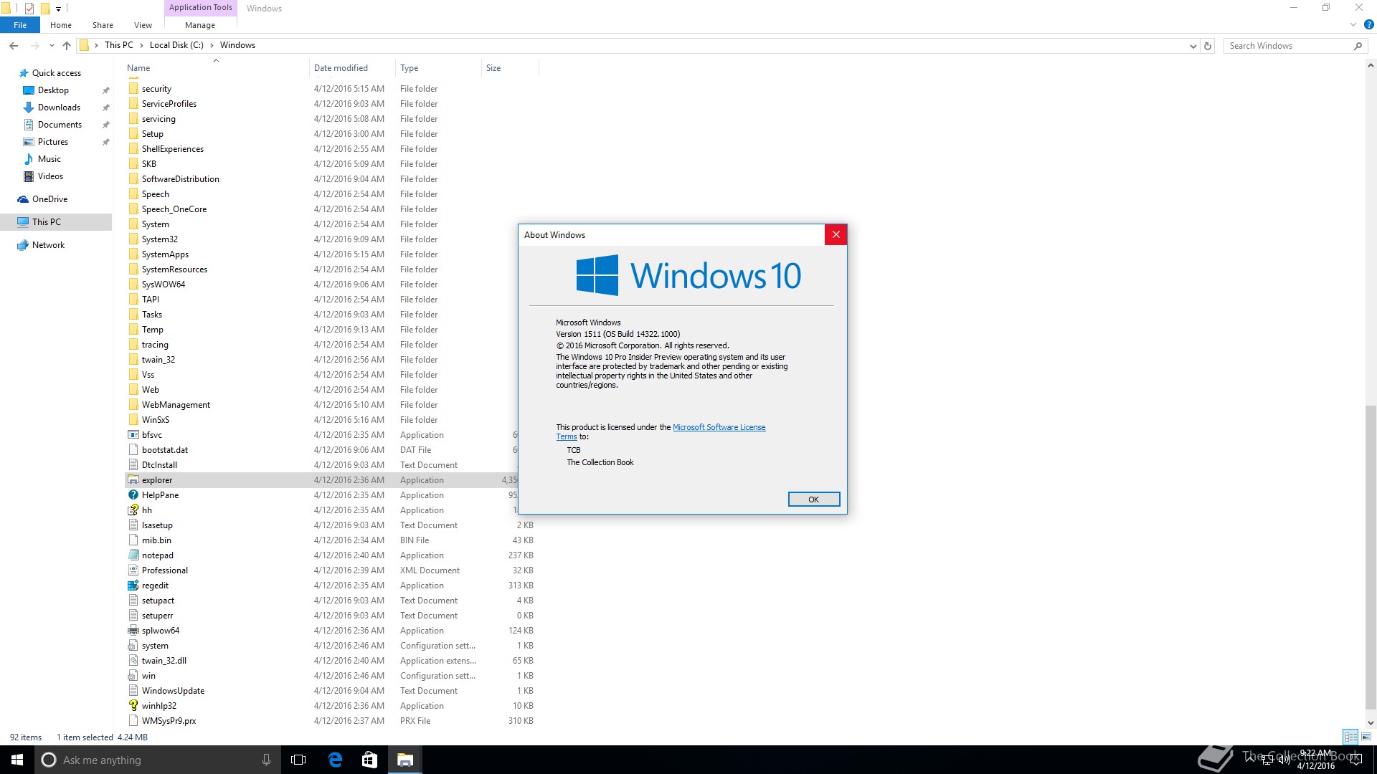1377x774 pixels.
Task: Open the Quick Access Toolbar properties icon
Action: coord(29,9)
